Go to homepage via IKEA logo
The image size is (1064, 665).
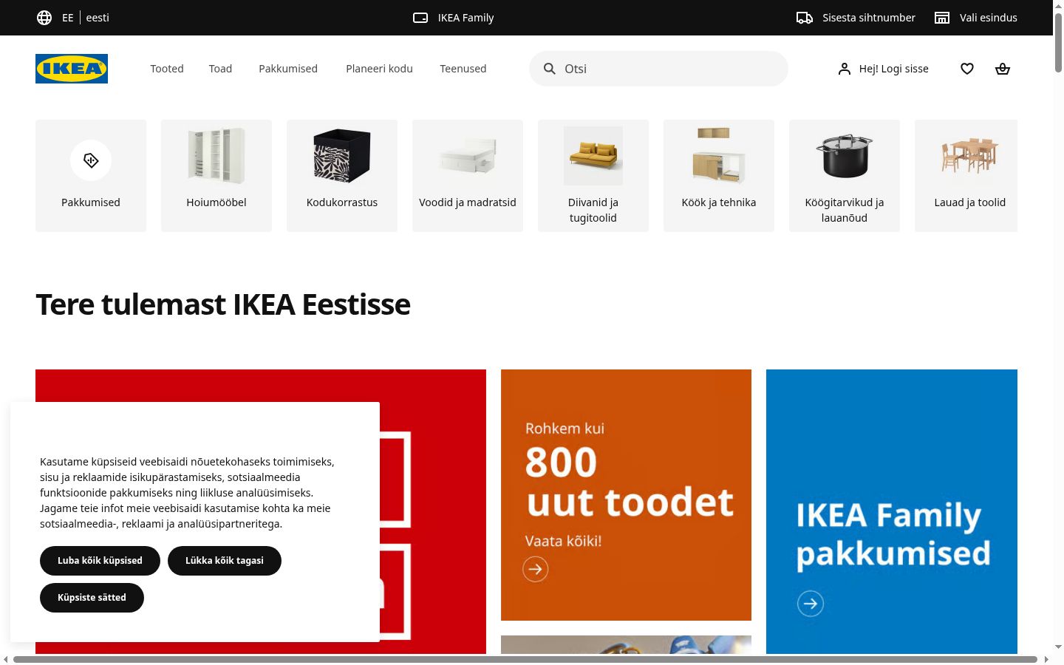[72, 69]
